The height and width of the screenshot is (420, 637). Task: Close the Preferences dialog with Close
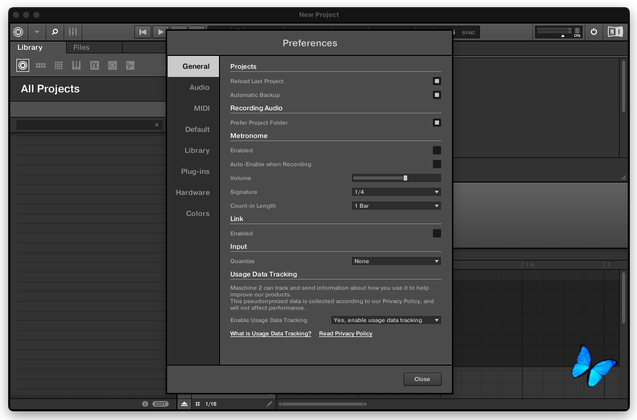point(422,379)
